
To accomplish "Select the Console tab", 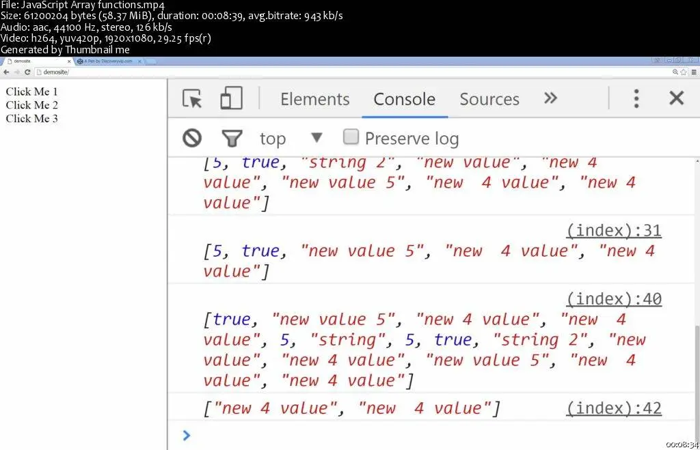I will pos(405,99).
